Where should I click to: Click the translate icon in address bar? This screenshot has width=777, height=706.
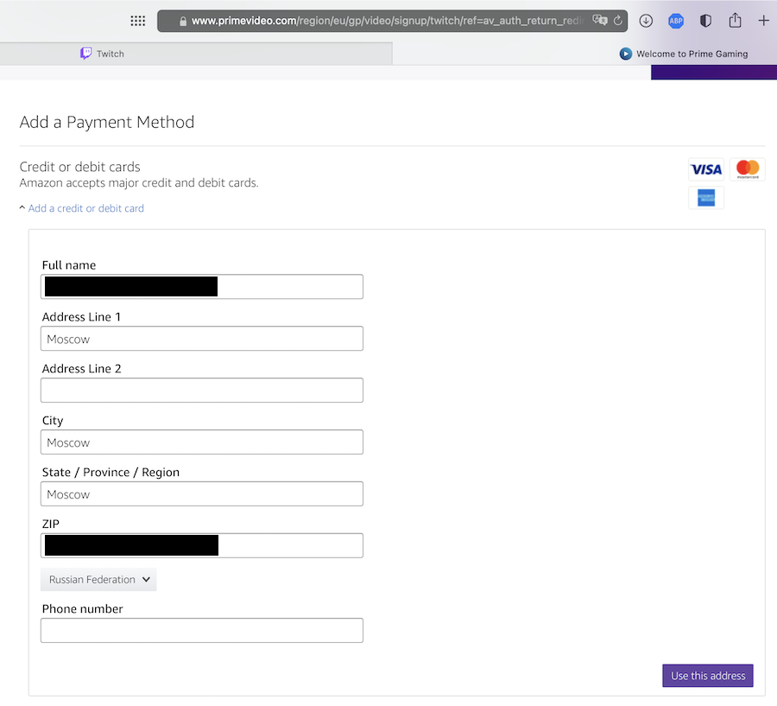point(600,21)
